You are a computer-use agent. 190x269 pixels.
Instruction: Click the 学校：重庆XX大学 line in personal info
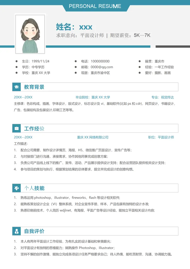pyautogui.click(x=36, y=73)
